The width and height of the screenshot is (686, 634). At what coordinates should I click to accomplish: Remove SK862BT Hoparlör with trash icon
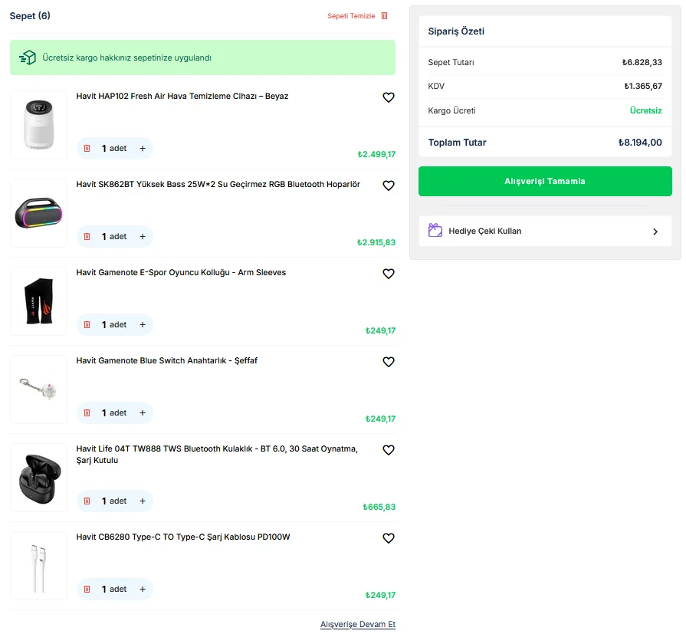click(x=87, y=236)
